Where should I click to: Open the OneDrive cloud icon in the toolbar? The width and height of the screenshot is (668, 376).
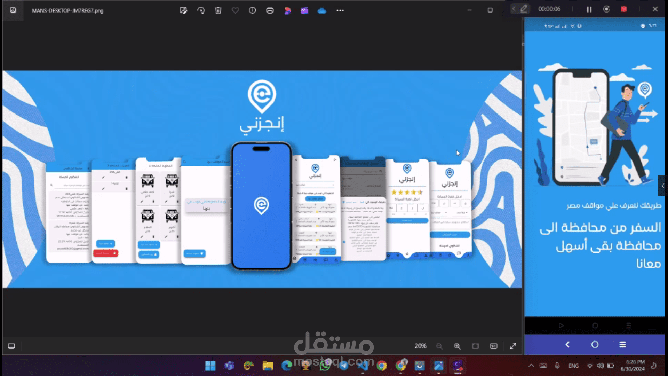(322, 10)
